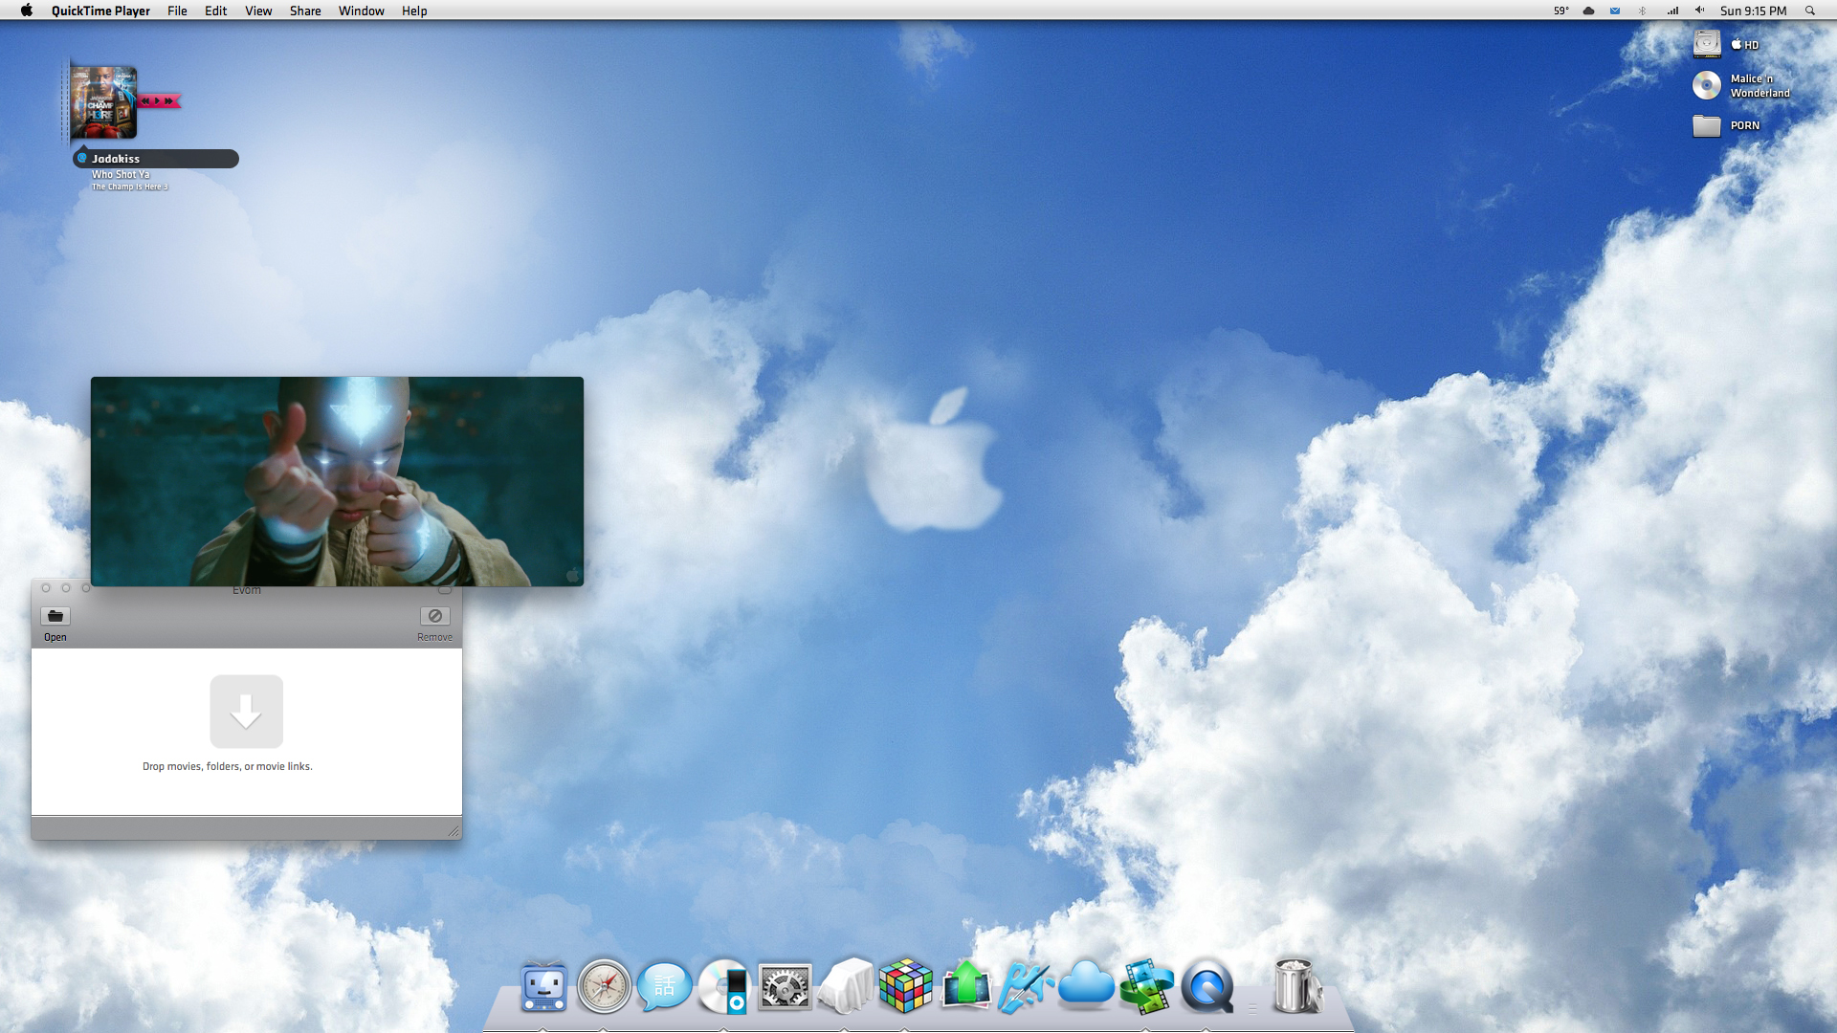
Task: Click the Evom toolbar toggle pill button
Action: pos(445,589)
